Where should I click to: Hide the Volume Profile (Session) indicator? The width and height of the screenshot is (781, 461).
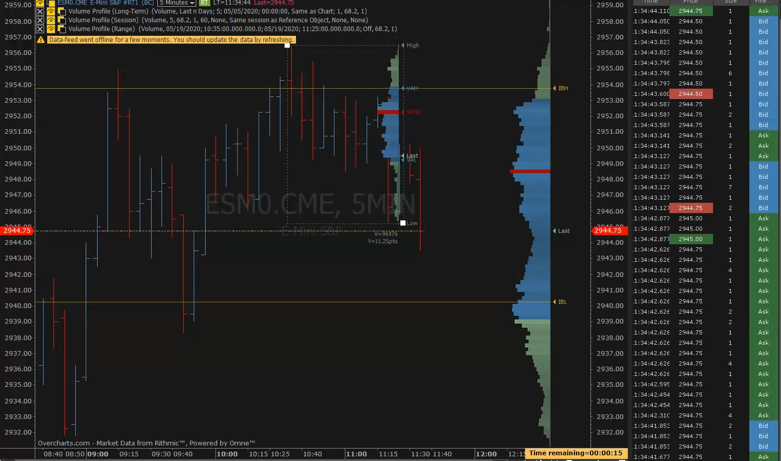[x=51, y=20]
